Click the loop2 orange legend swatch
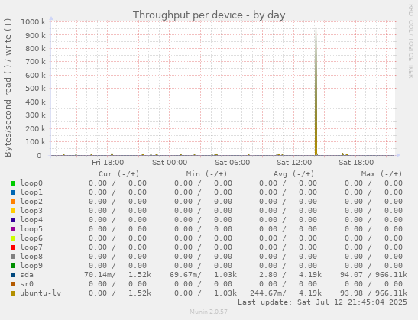Image resolution: width=418 pixels, height=320 pixels. point(13,202)
